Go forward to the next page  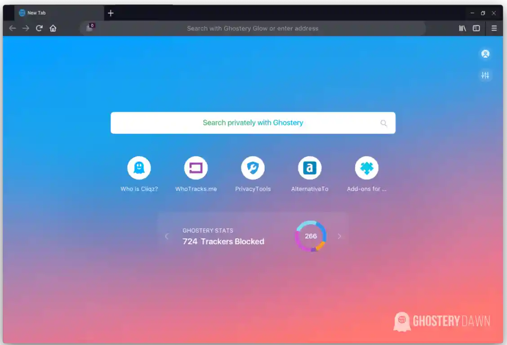click(26, 28)
